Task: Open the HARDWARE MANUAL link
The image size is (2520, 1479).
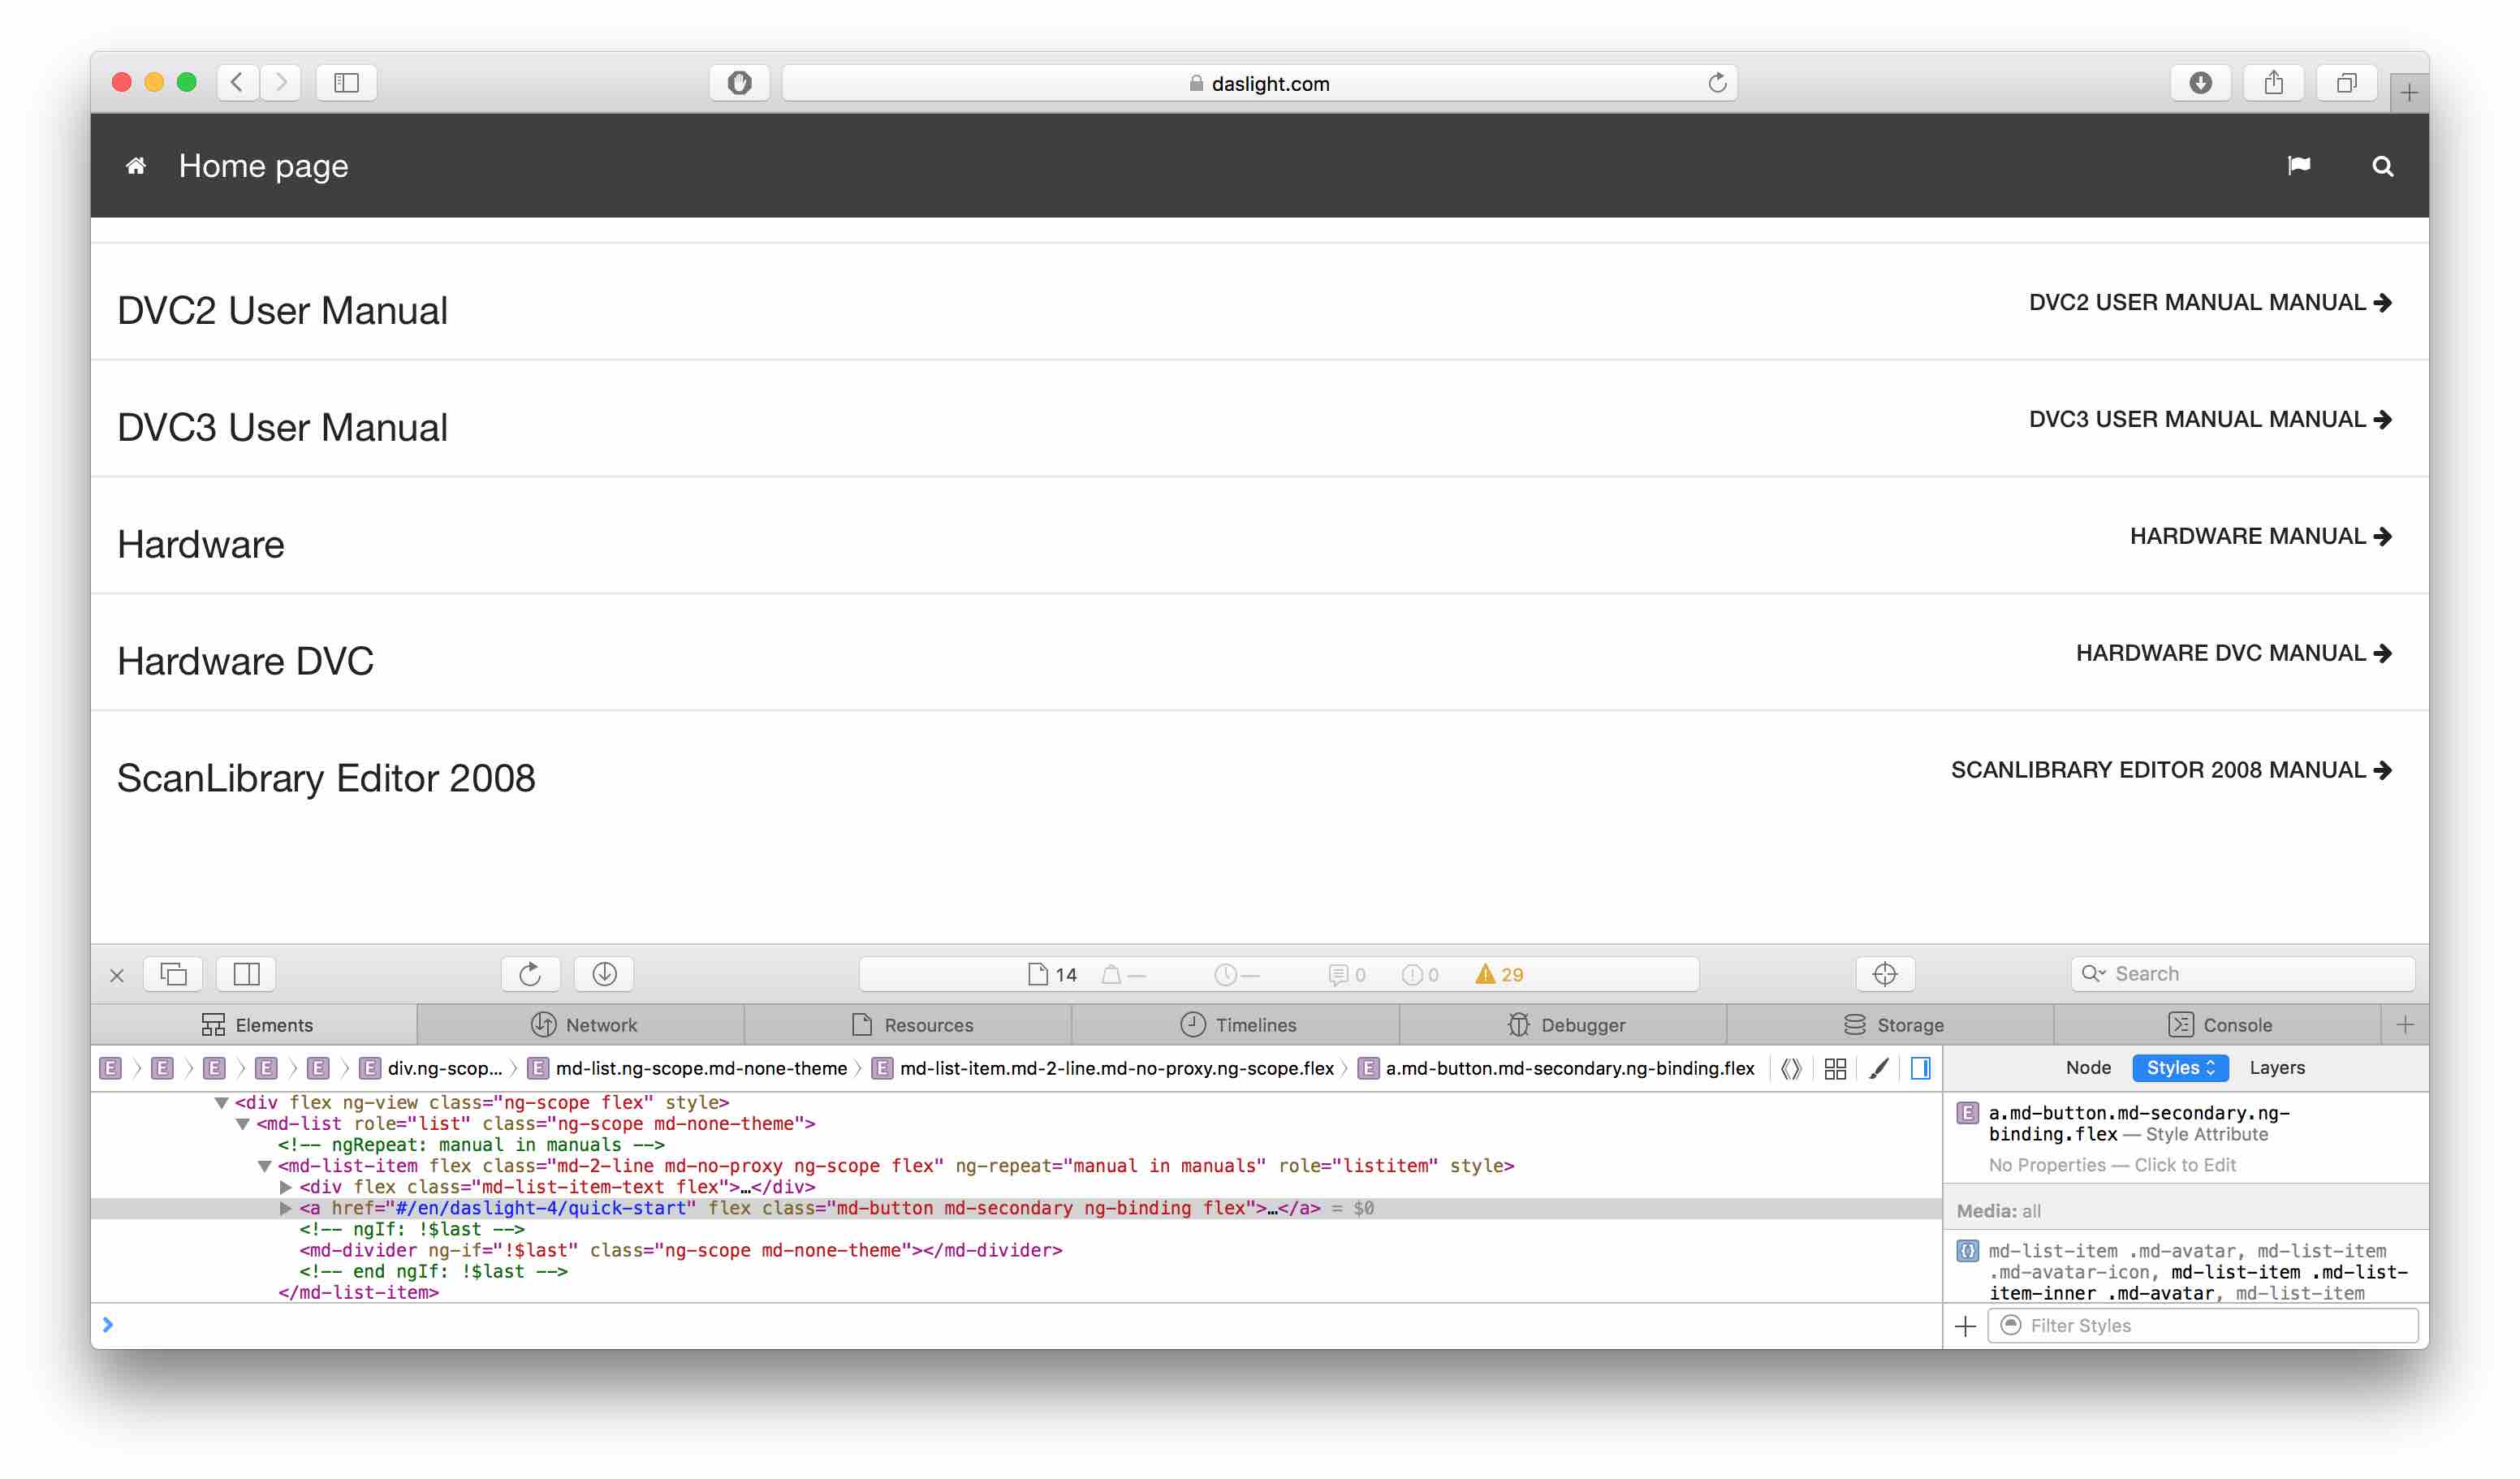Action: tap(2260, 537)
